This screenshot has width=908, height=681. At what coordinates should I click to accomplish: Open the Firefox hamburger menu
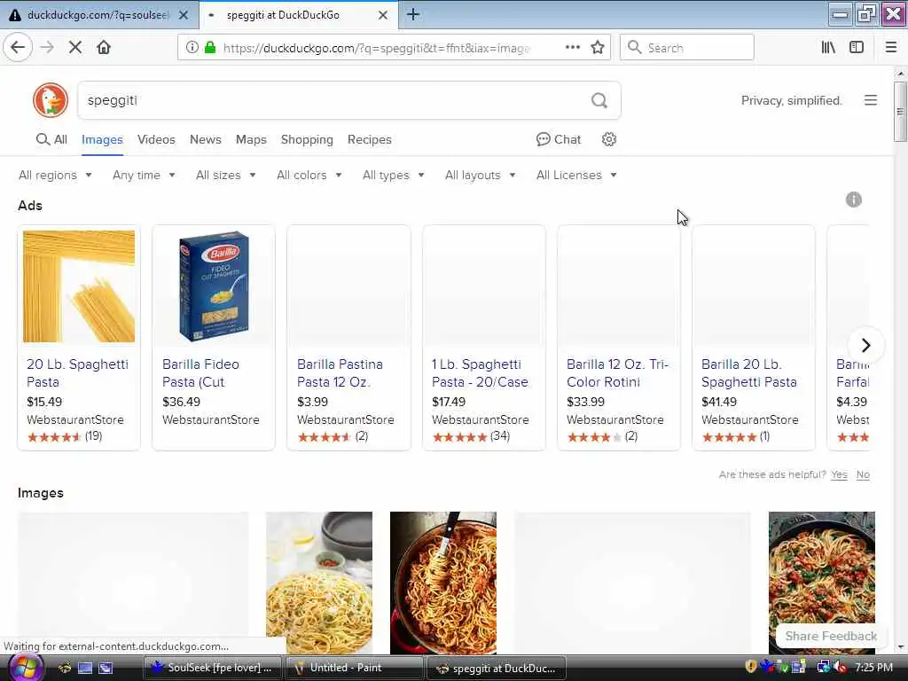tap(891, 48)
